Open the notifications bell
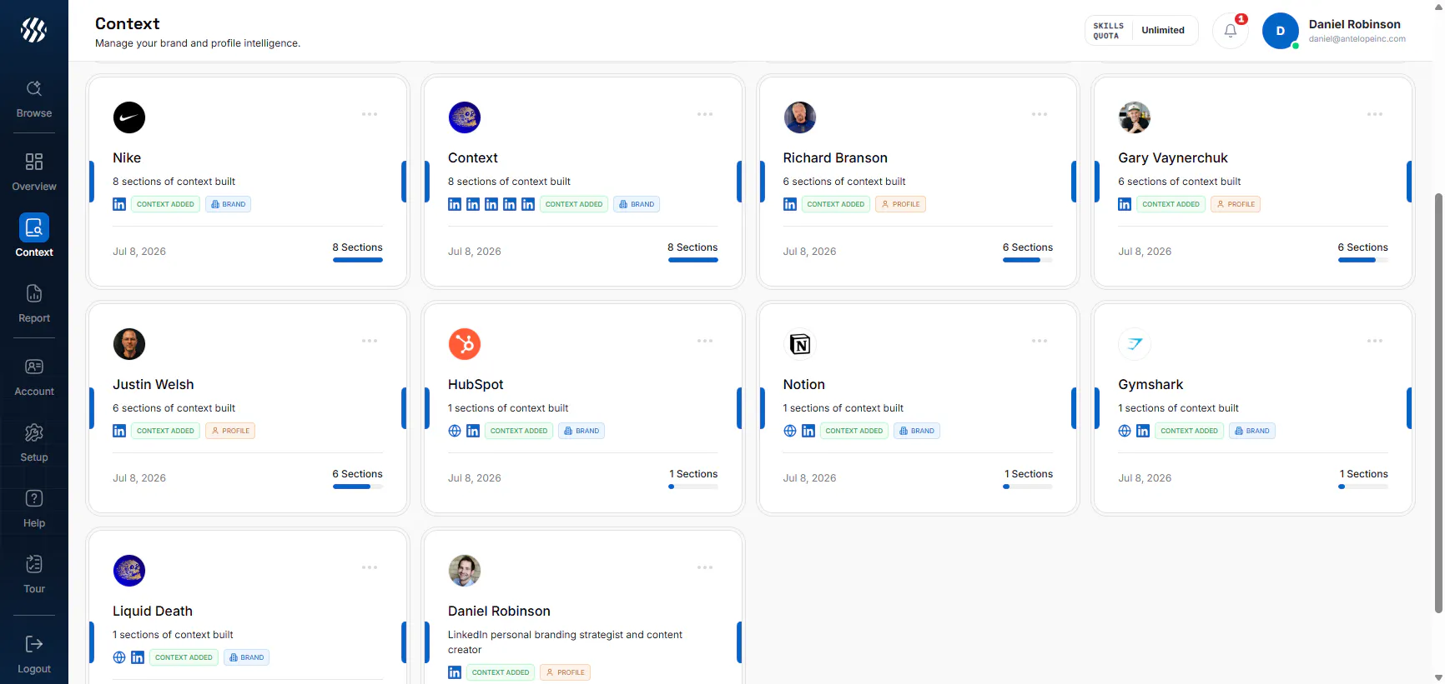 (1230, 31)
